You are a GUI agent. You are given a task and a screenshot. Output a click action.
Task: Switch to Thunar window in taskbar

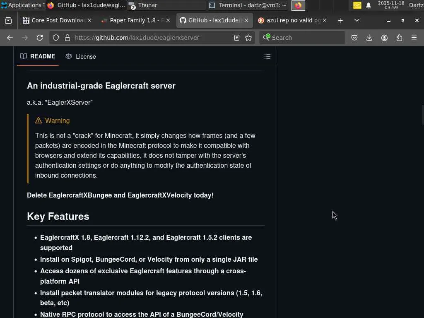click(166, 5)
